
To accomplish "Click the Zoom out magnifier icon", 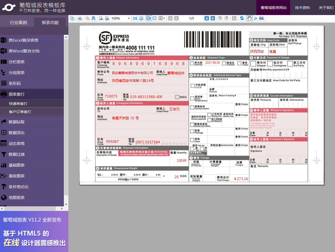I will click(x=101, y=18).
